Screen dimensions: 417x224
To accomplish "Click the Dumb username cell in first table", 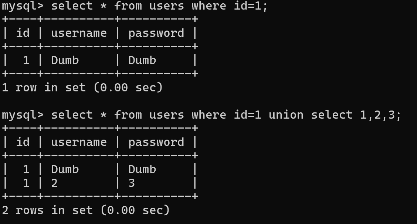I will pos(65,60).
